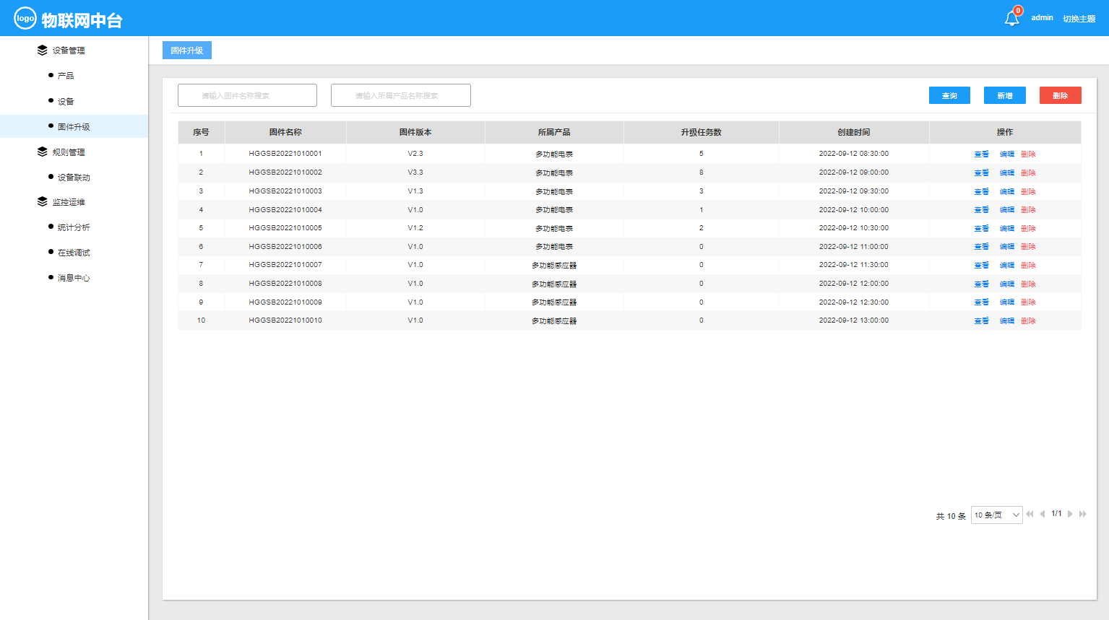Click the red 删除 button above table
1109x620 pixels.
(1060, 95)
